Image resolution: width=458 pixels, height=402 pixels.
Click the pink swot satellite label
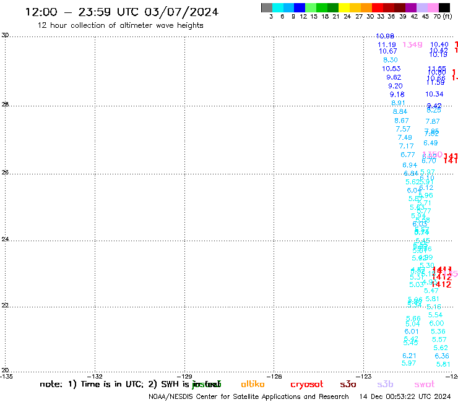[x=425, y=384]
